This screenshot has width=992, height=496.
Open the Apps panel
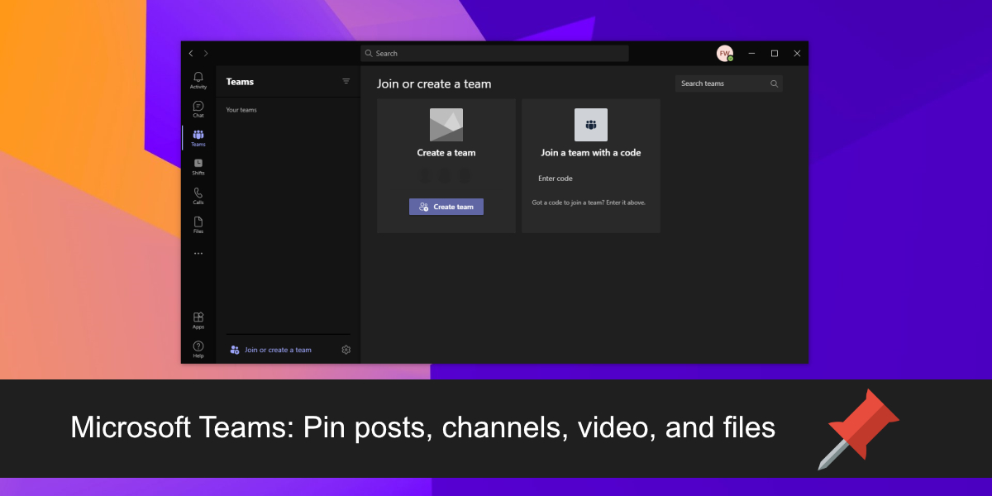click(198, 320)
